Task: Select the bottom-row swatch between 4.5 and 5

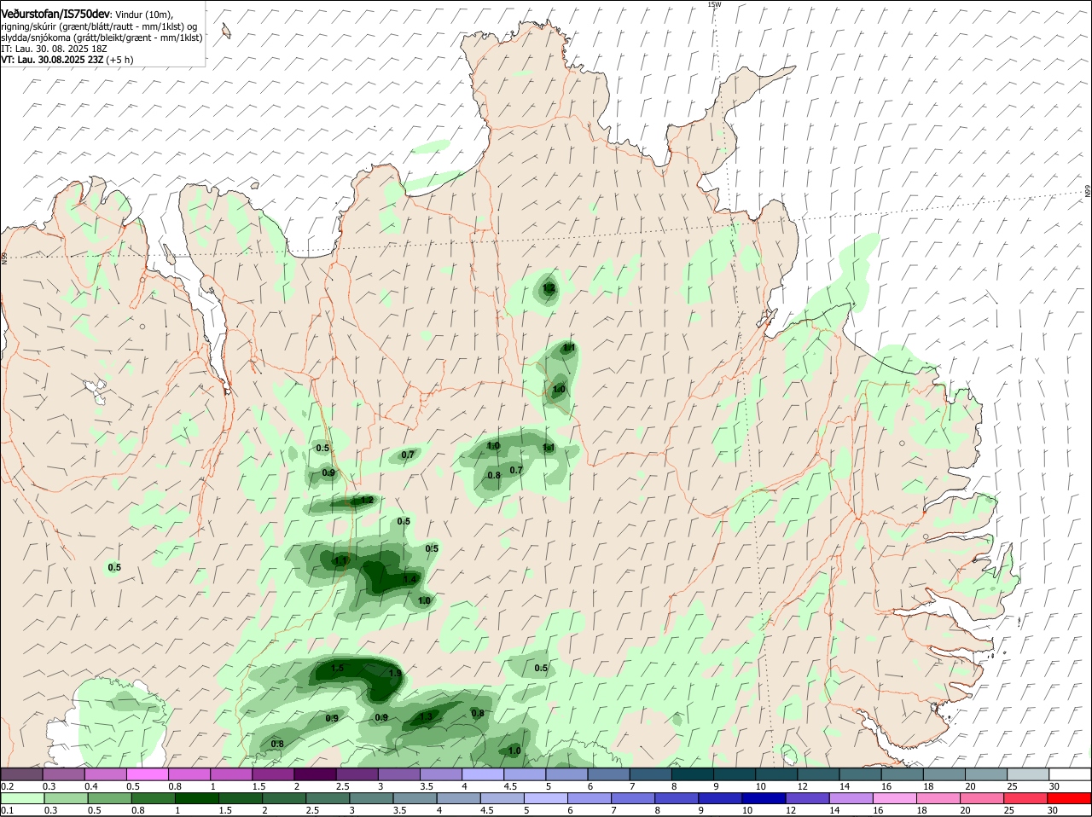Action: click(x=502, y=798)
